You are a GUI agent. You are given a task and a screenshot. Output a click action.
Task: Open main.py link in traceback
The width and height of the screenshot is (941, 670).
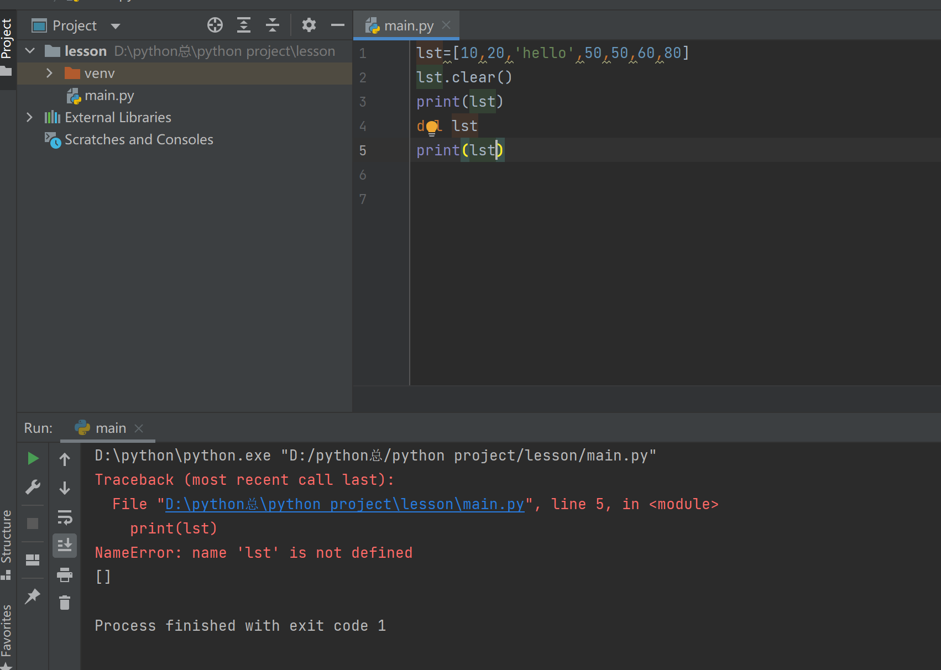click(344, 504)
